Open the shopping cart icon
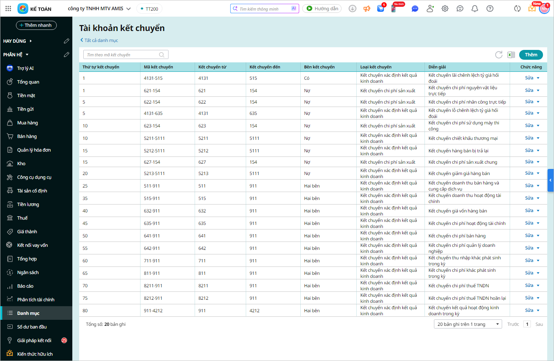Screen dimensions: 554x361 pyautogui.click(x=381, y=9)
